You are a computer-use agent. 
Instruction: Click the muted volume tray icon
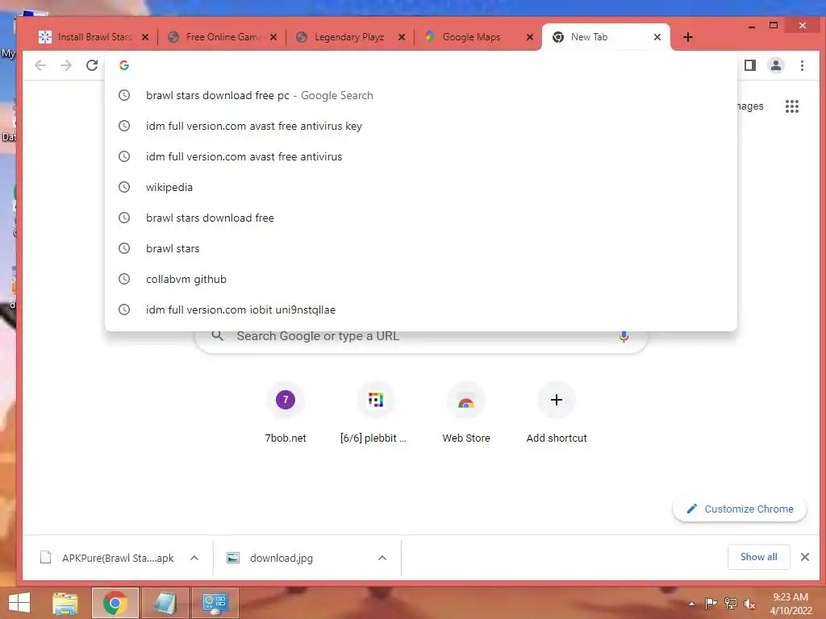(x=749, y=604)
